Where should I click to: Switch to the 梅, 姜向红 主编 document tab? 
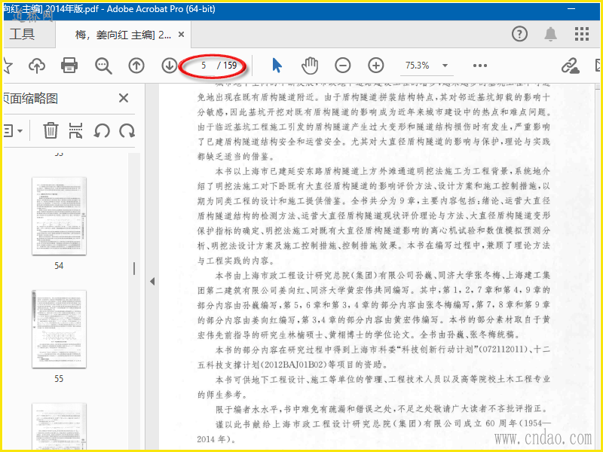point(123,35)
